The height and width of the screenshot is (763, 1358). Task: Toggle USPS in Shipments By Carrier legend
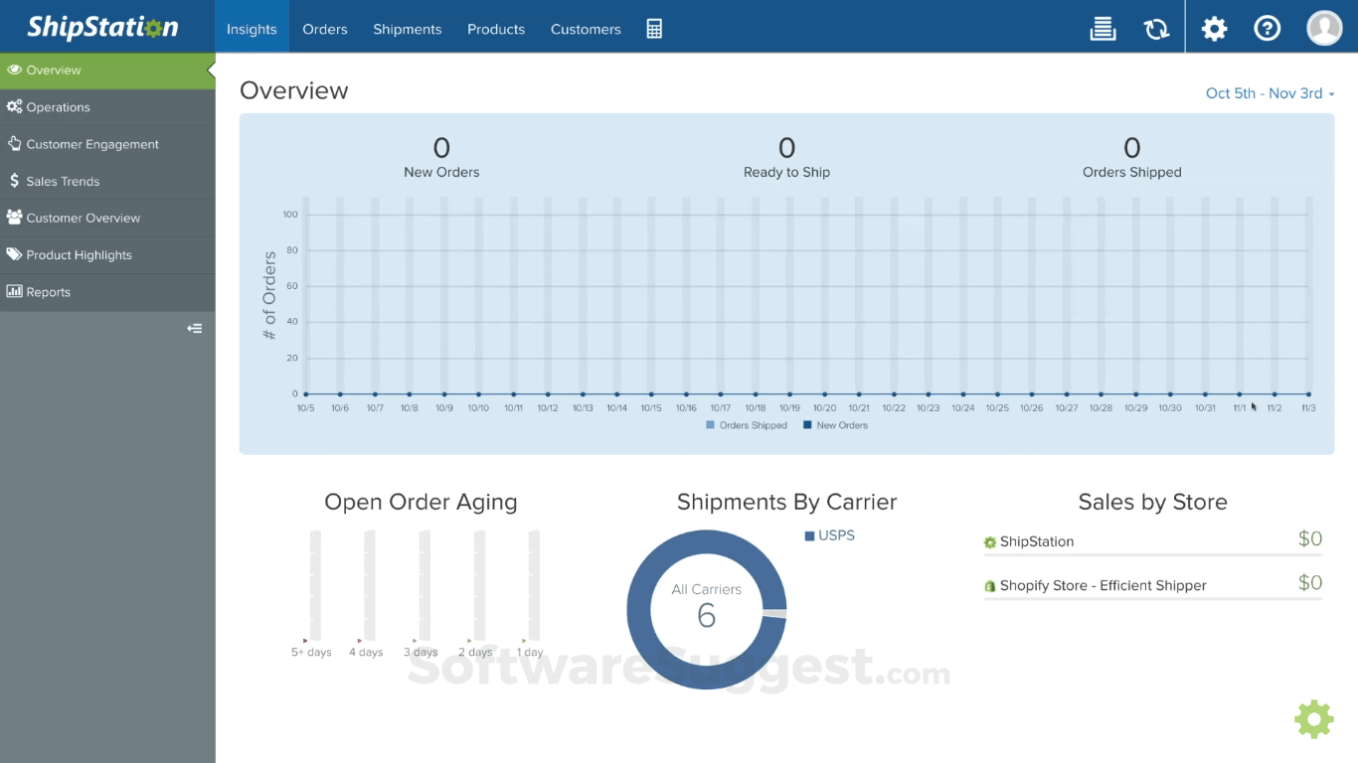[x=829, y=534]
